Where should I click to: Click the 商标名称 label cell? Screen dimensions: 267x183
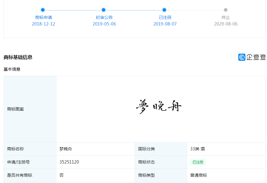tap(30, 149)
